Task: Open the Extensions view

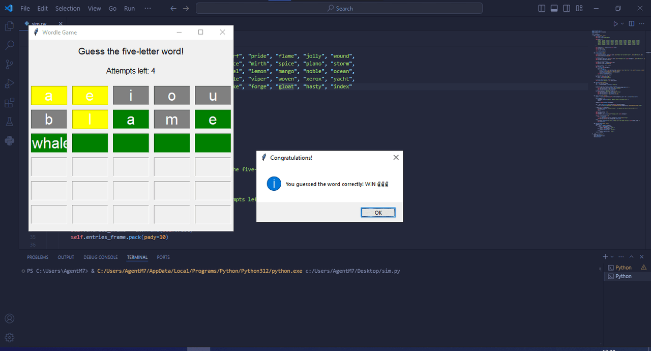Action: click(9, 103)
